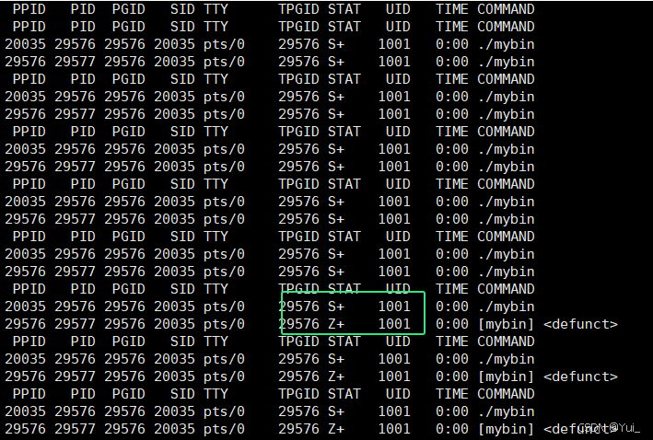This screenshot has width=653, height=440.
Task: Click the first 'Z+' status value
Action: pyautogui.click(x=336, y=324)
